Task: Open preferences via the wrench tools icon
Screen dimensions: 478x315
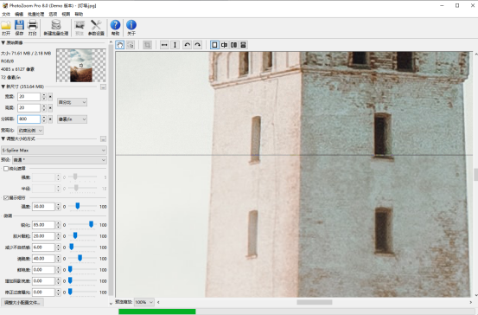Action: [x=96, y=25]
